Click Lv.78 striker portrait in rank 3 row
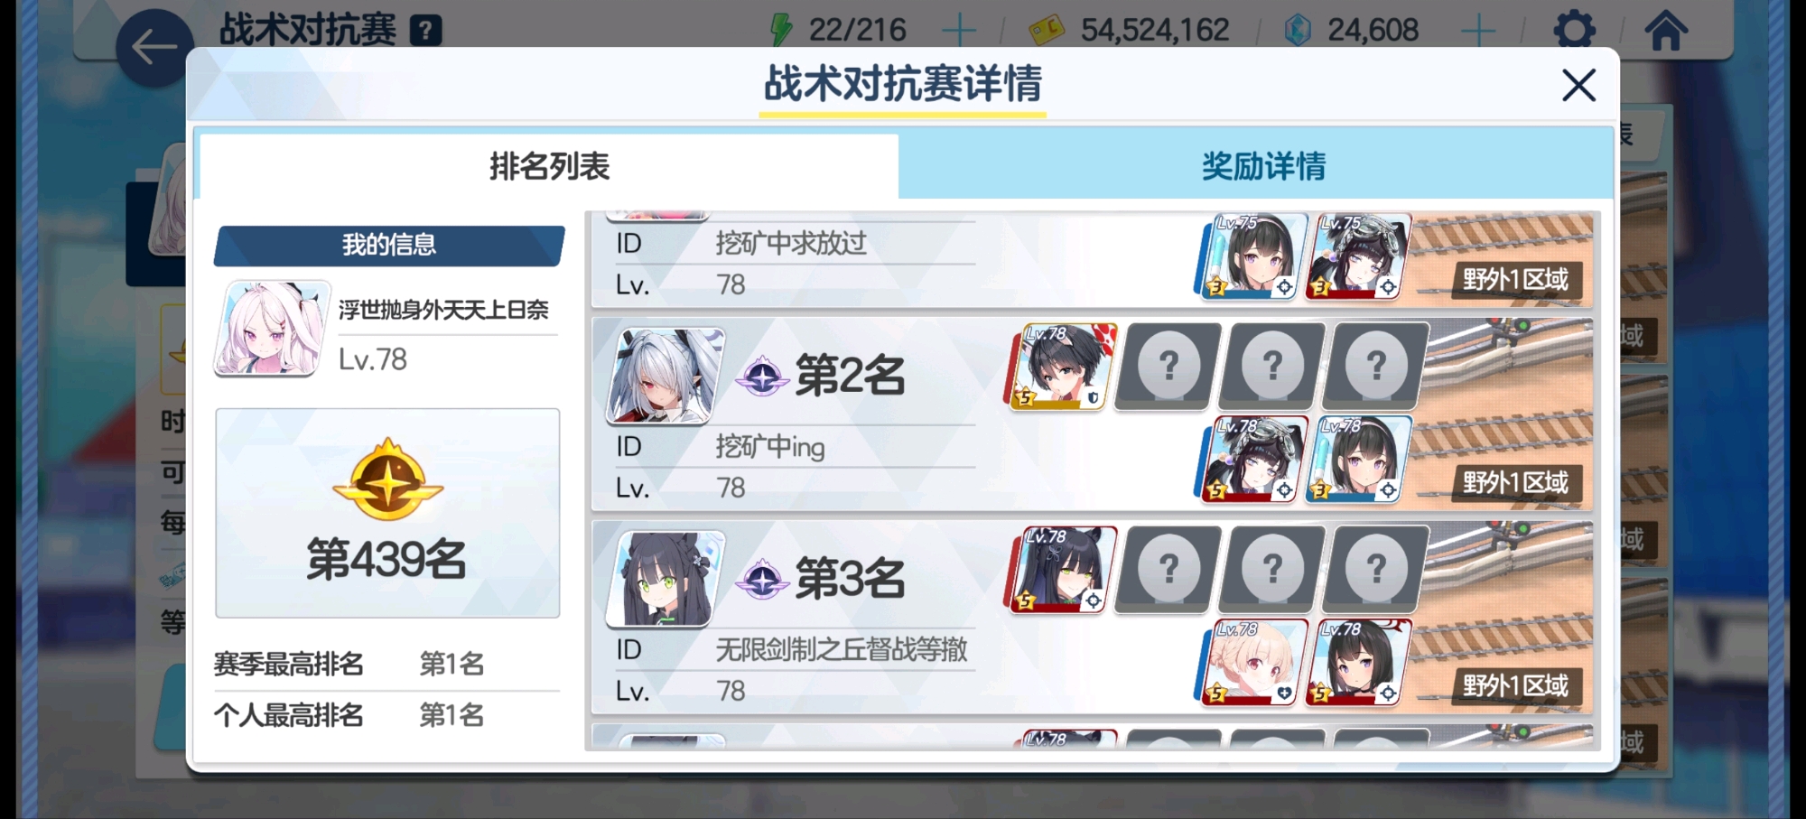The image size is (1806, 819). tap(1062, 570)
